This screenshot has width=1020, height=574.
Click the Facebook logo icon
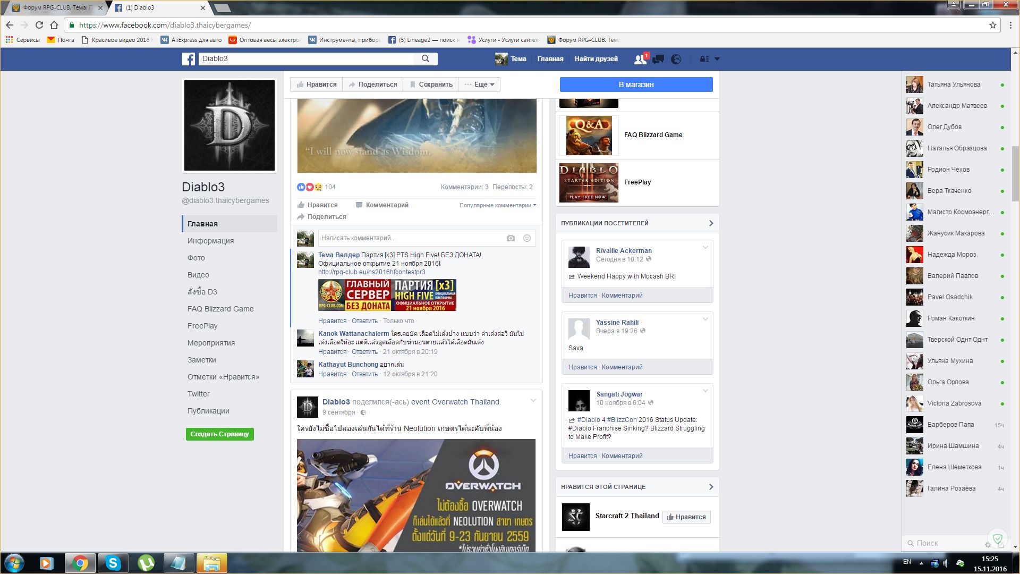coord(189,59)
